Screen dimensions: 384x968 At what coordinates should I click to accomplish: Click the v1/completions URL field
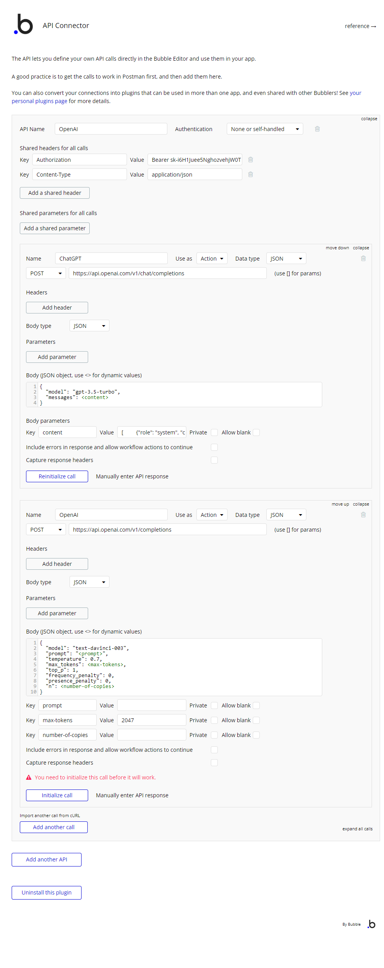point(168,530)
